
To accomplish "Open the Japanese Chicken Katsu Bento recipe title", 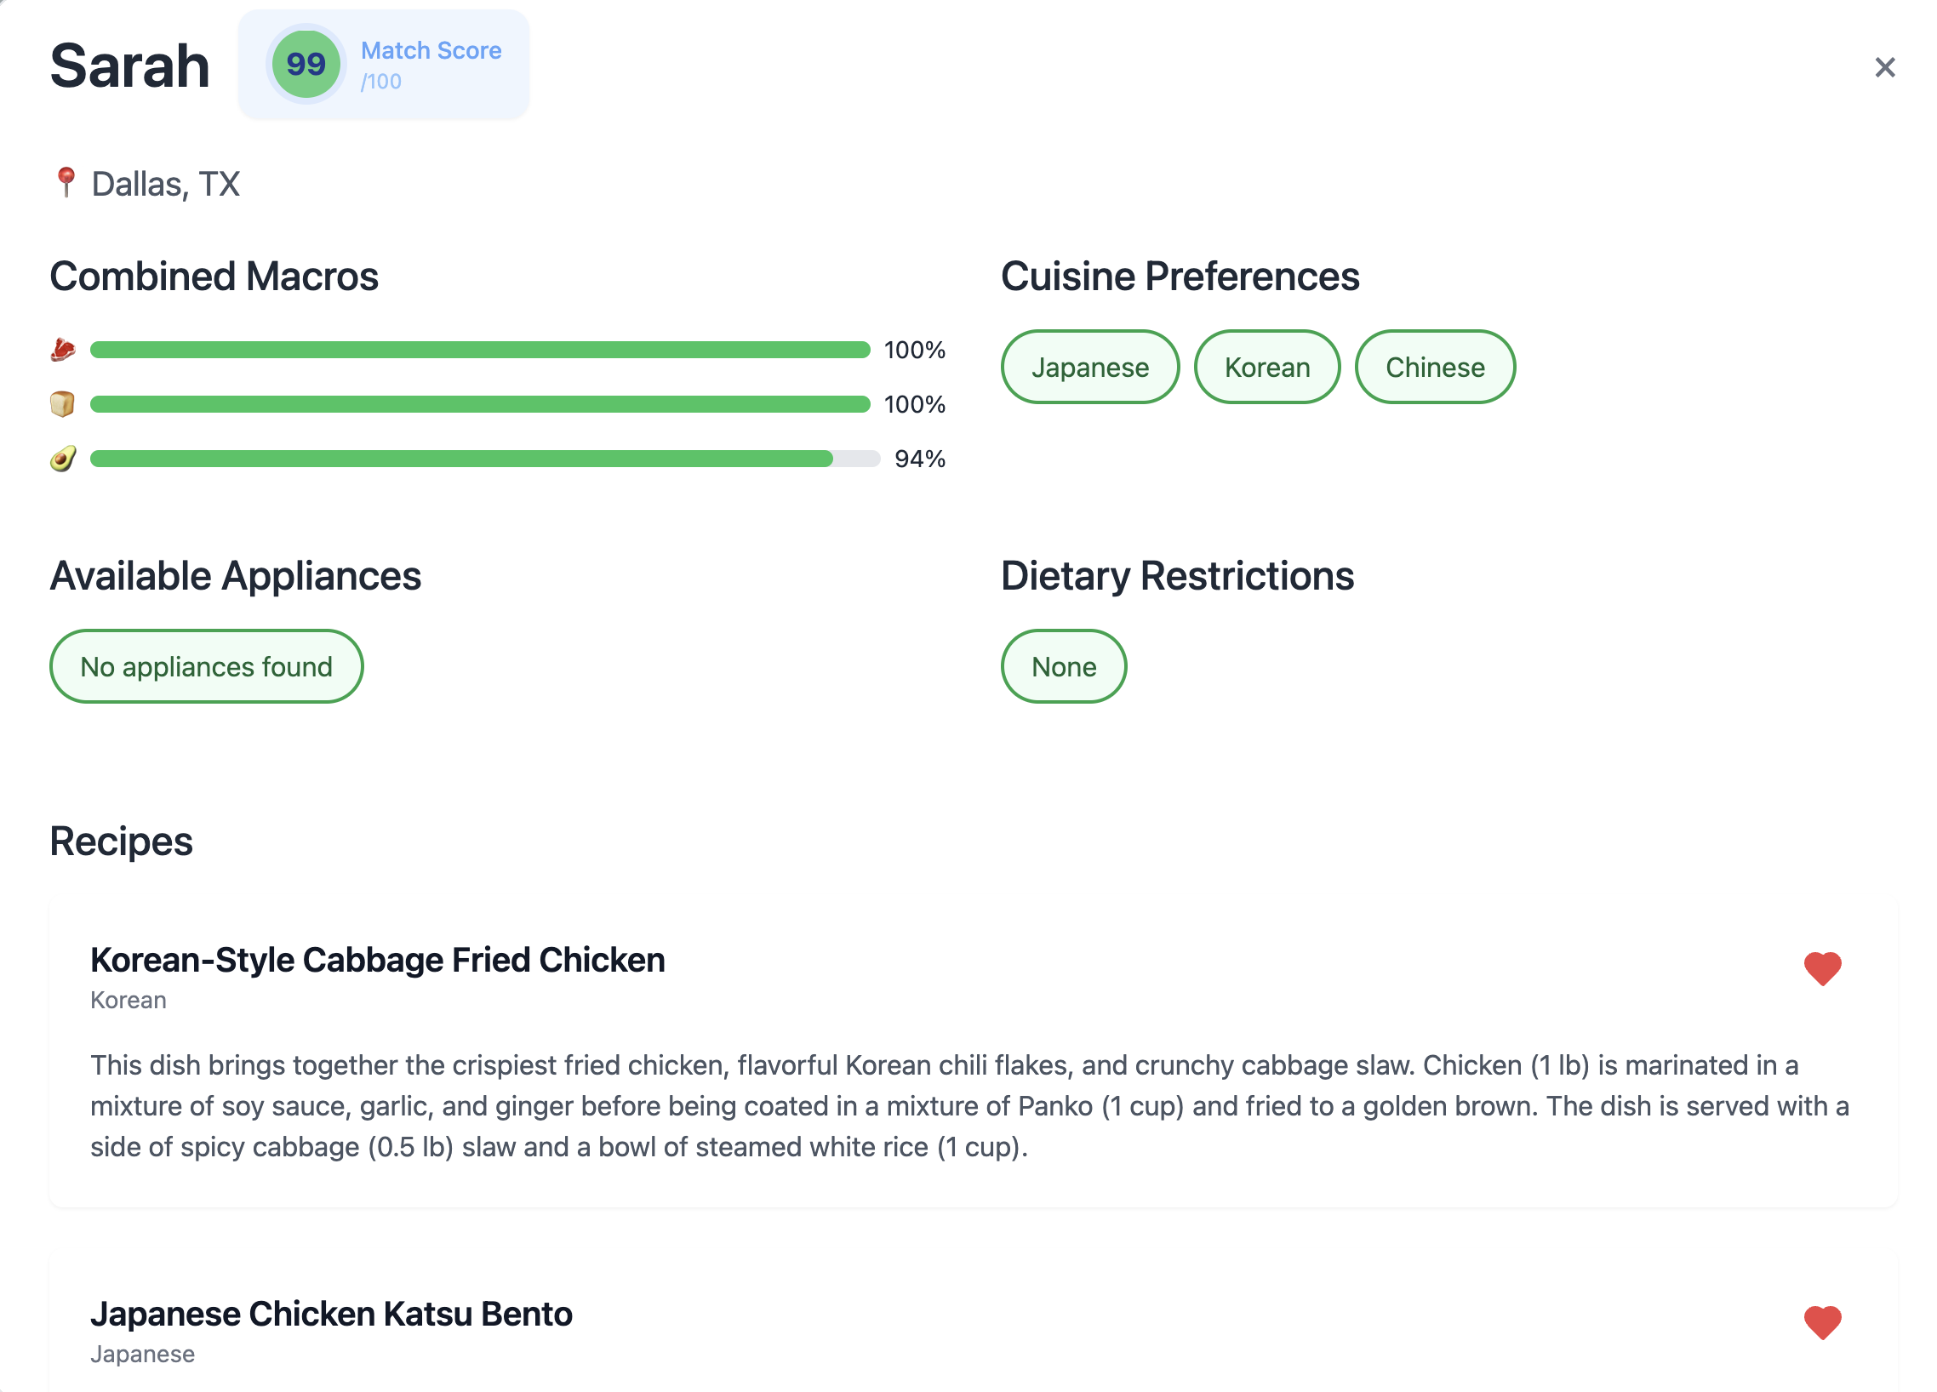I will coord(331,1314).
